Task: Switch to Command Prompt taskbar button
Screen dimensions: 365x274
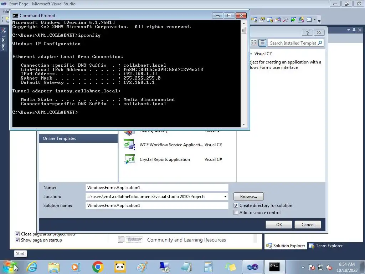Action: point(275,267)
